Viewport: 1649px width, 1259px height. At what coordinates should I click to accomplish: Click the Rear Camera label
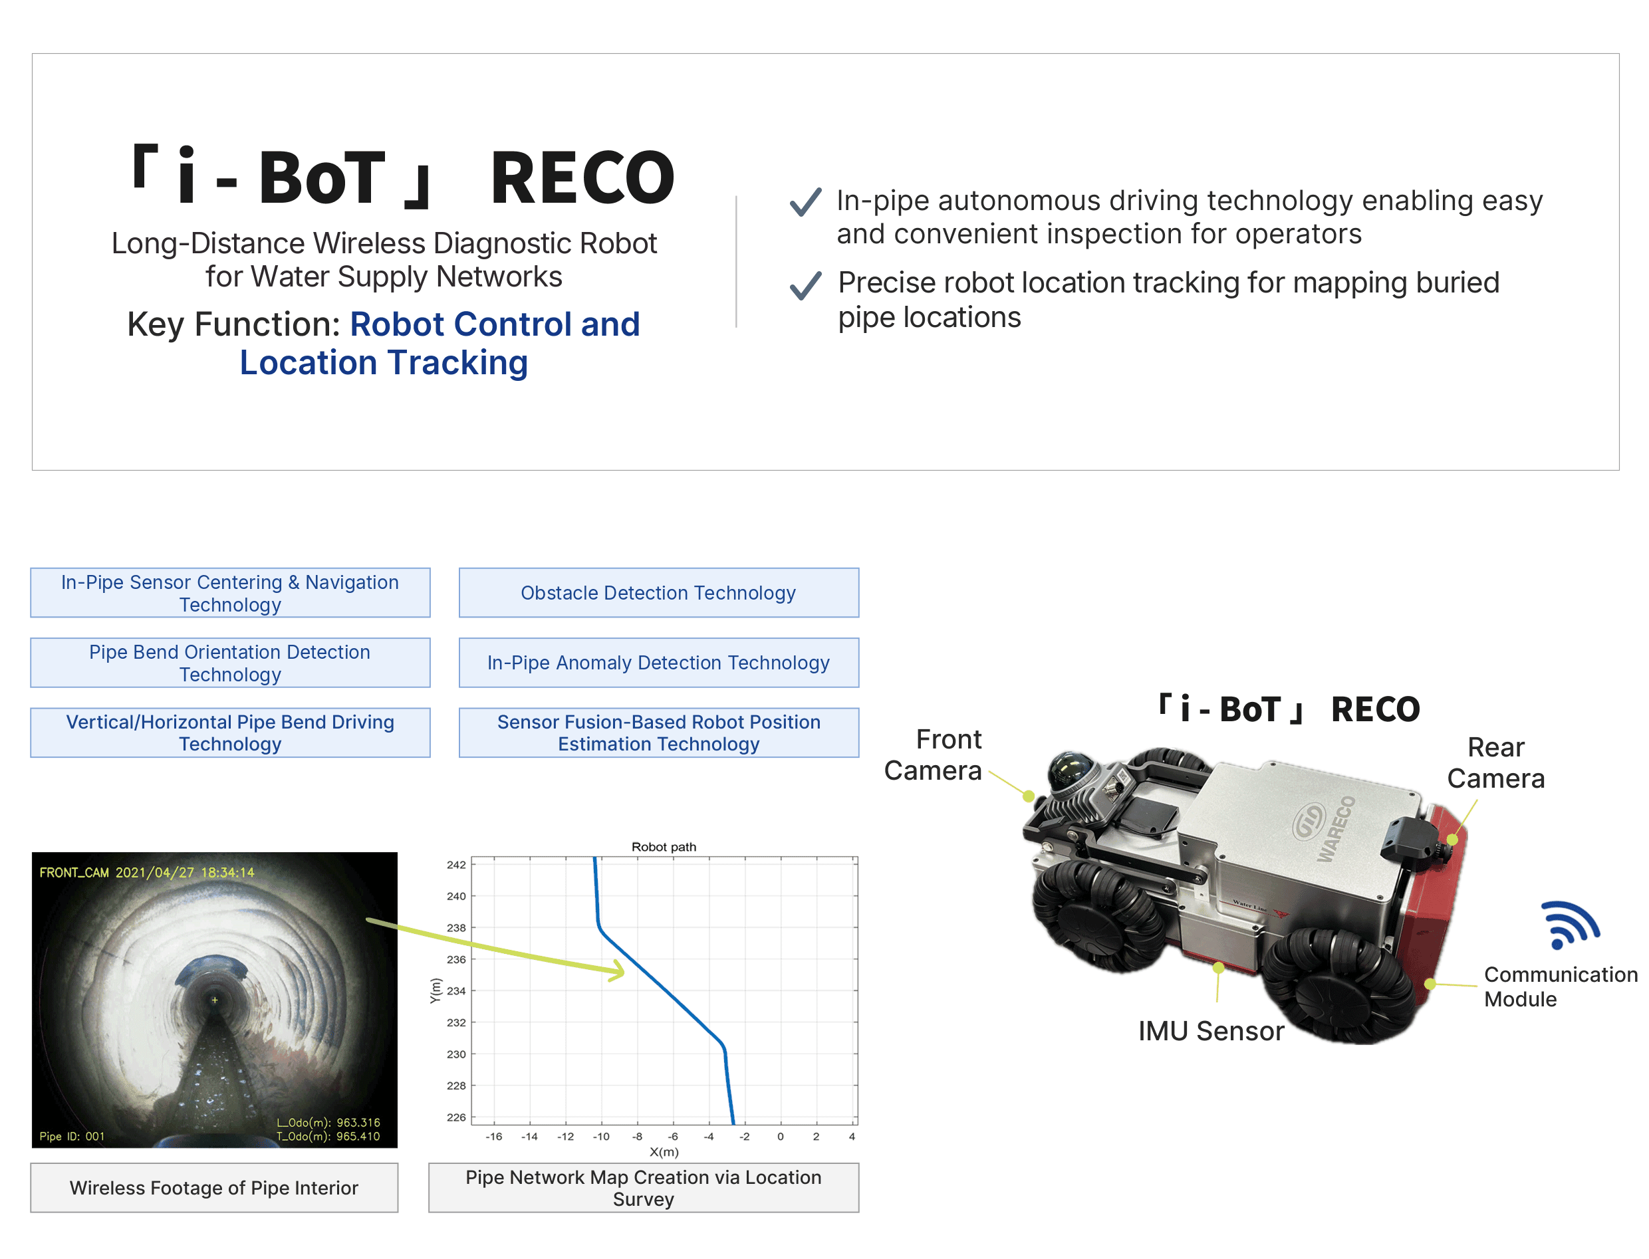point(1495,762)
